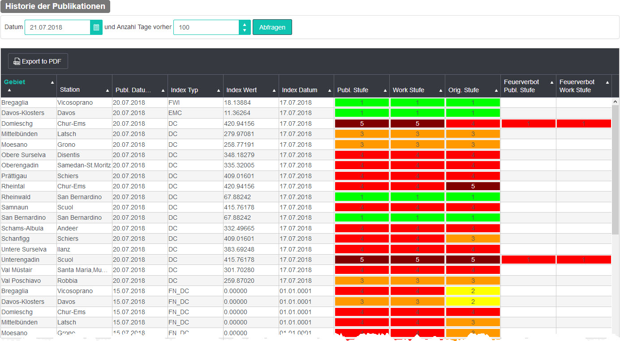
Task: Sort by Gebiet column header
Action: tap(29, 86)
